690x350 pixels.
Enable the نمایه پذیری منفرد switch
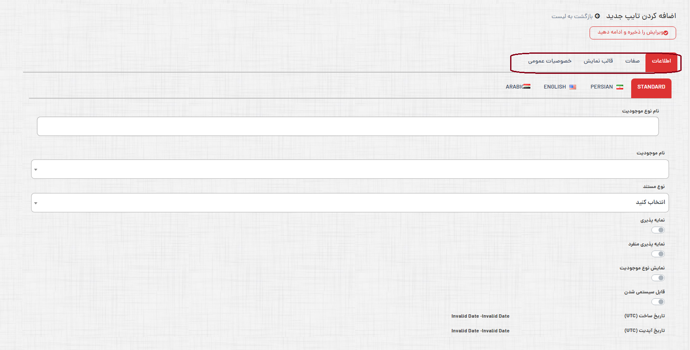(658, 254)
